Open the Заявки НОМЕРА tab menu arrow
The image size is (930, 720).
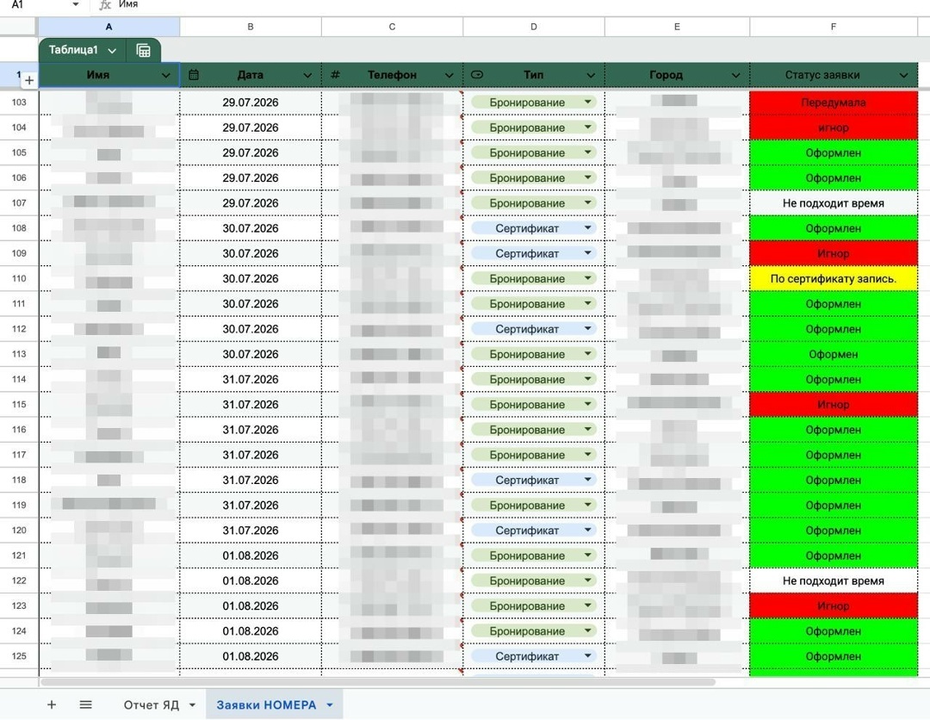[330, 705]
